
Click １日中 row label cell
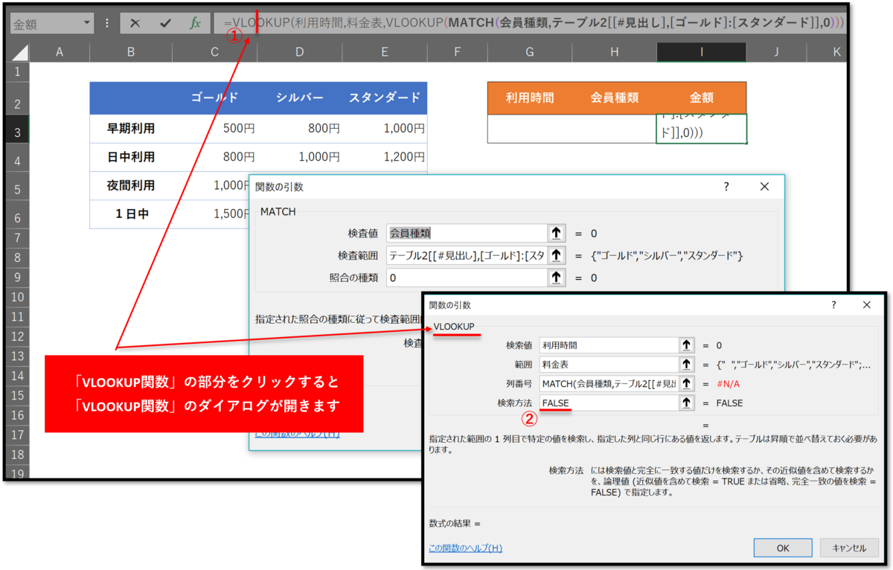coord(131,214)
